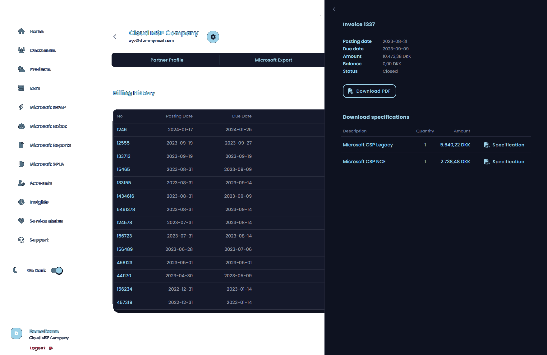Screen dimensions: 547x355
Task: Open Microsoft Reports from its icon
Action: point(21,145)
